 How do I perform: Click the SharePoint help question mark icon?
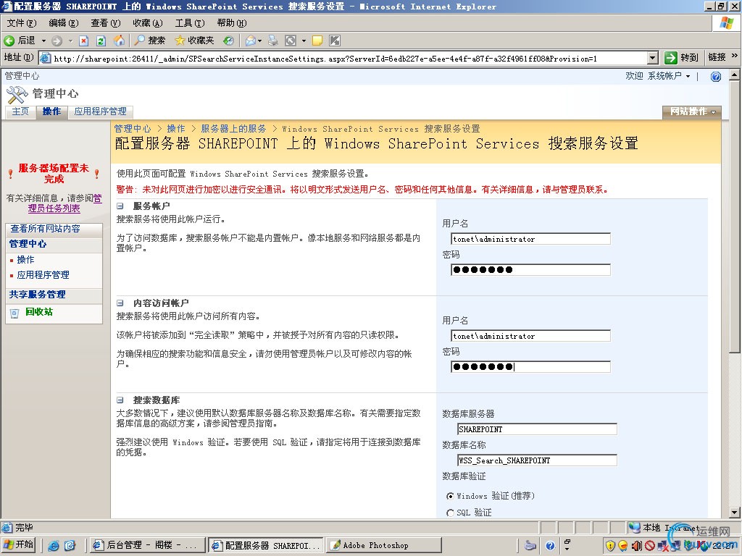(715, 77)
